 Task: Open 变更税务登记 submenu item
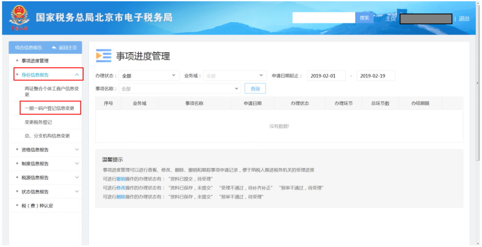pyautogui.click(x=38, y=122)
